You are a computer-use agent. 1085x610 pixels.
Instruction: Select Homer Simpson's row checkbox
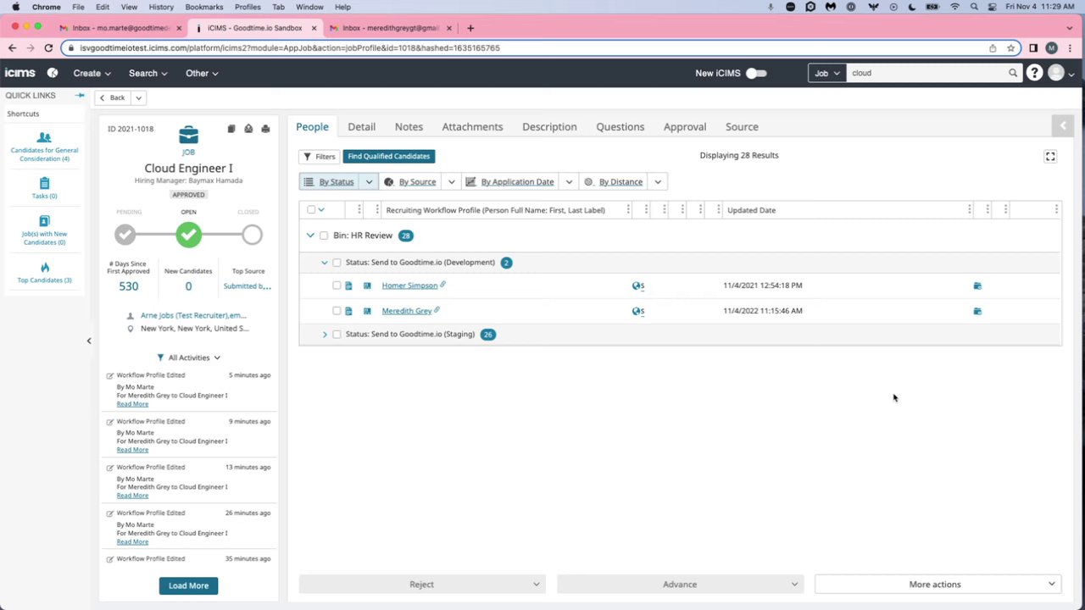pos(337,286)
